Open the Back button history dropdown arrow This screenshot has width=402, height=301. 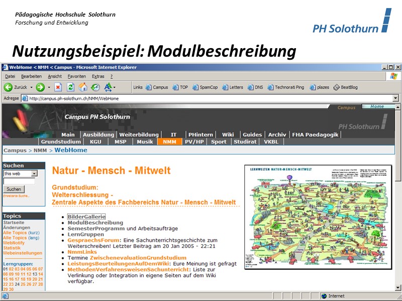pos(31,87)
